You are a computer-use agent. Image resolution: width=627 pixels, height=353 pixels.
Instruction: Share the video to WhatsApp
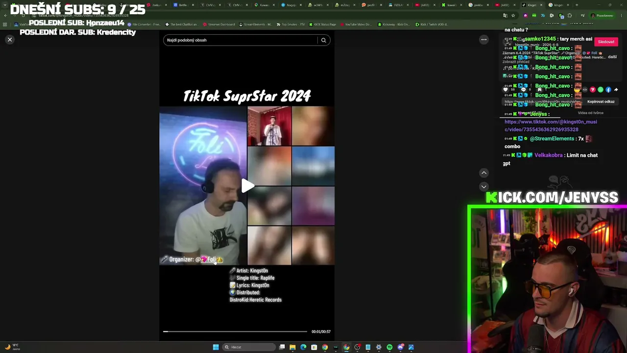tap(601, 90)
